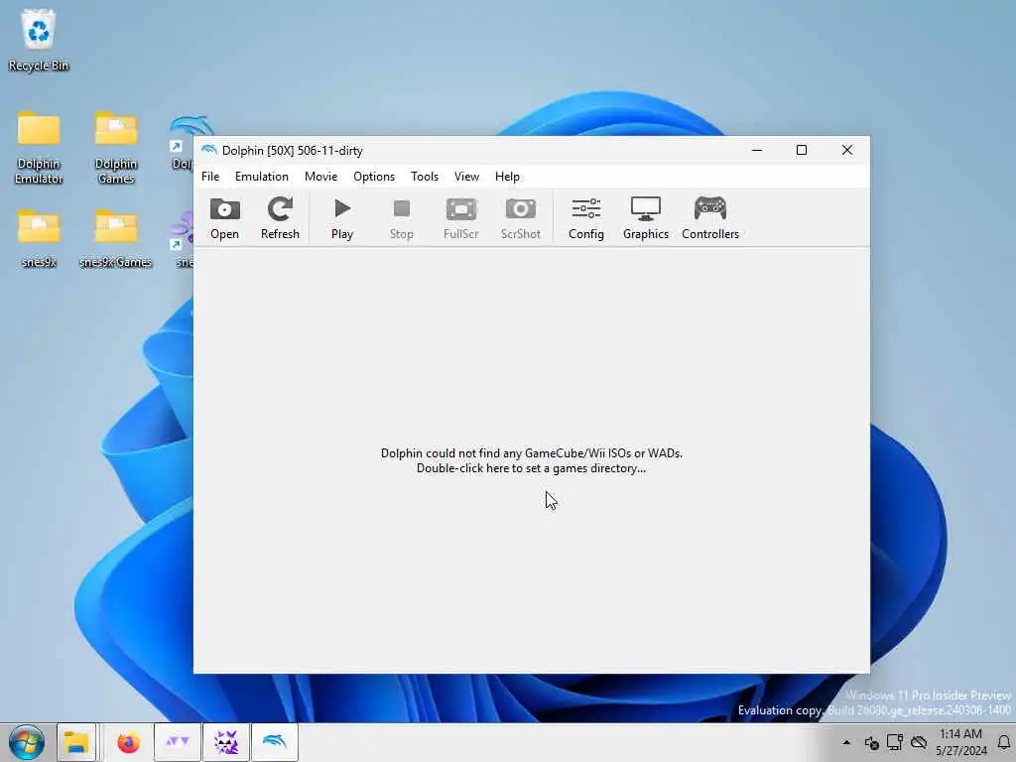Select the partially hidden Dolphin shortcut on desktop
1016x762 pixels.
point(182,143)
